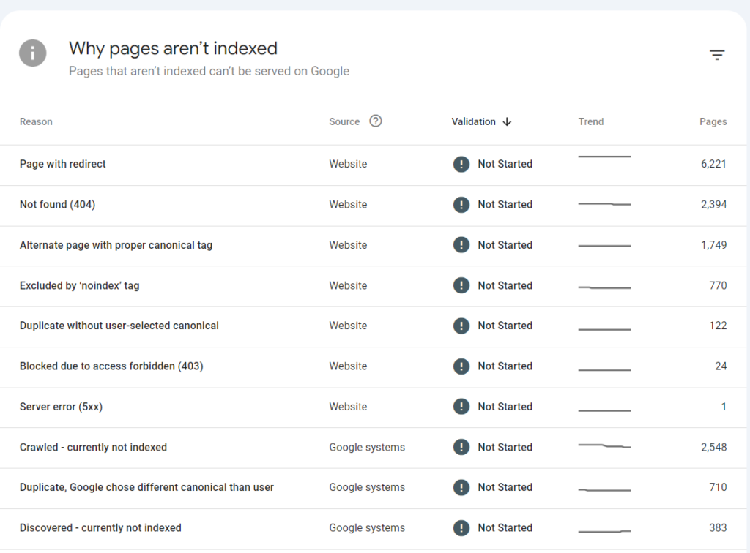
Task: Click the info icon beside the heading
Action: (32, 53)
